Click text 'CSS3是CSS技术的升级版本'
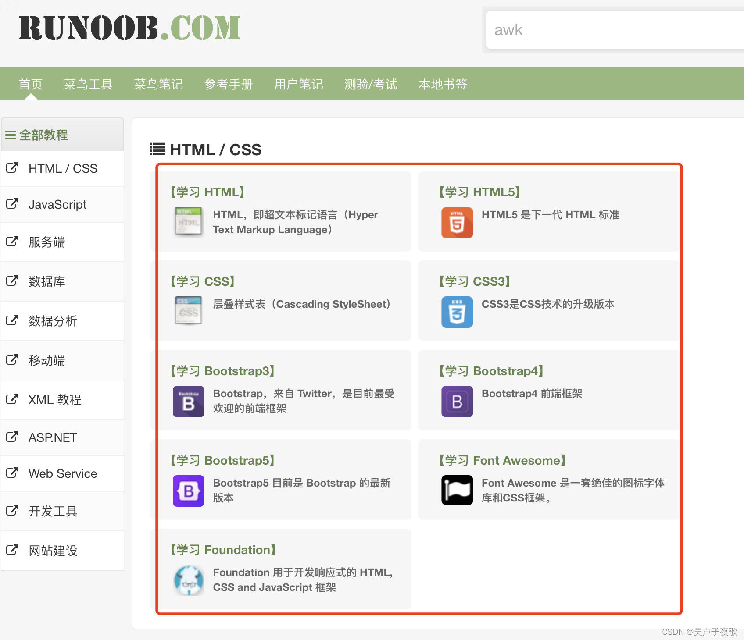 [x=548, y=304]
